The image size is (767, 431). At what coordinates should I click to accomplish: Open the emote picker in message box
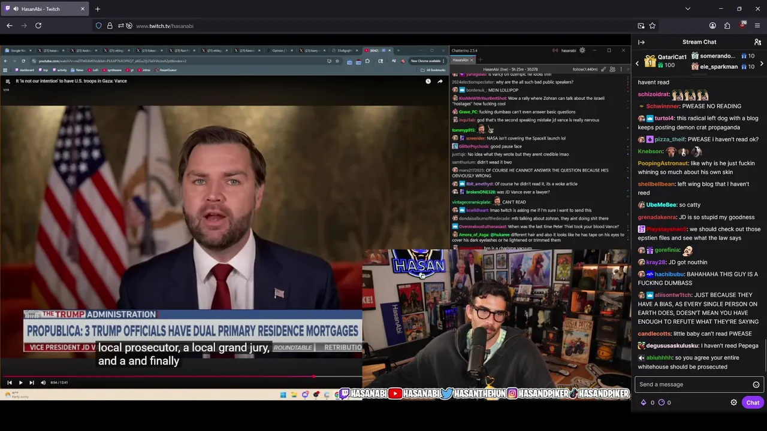(756, 384)
